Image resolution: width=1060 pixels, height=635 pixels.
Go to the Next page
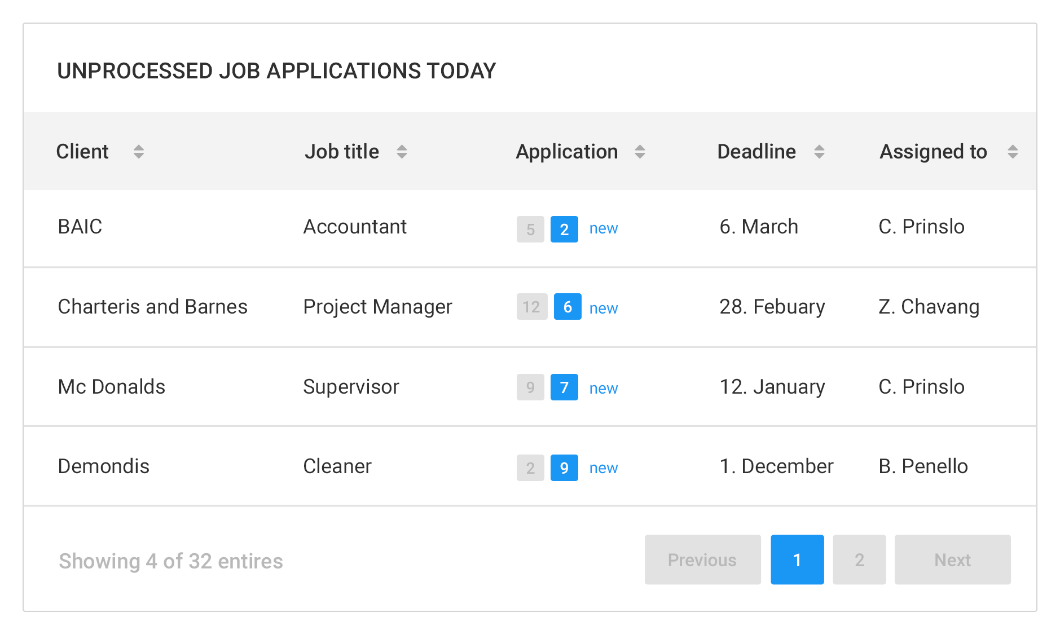click(x=953, y=559)
